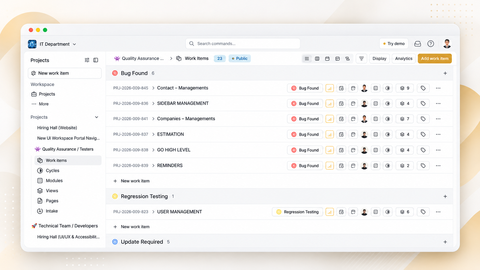Add label to REMINDERS work item
This screenshot has height=270, width=480.
(x=423, y=166)
